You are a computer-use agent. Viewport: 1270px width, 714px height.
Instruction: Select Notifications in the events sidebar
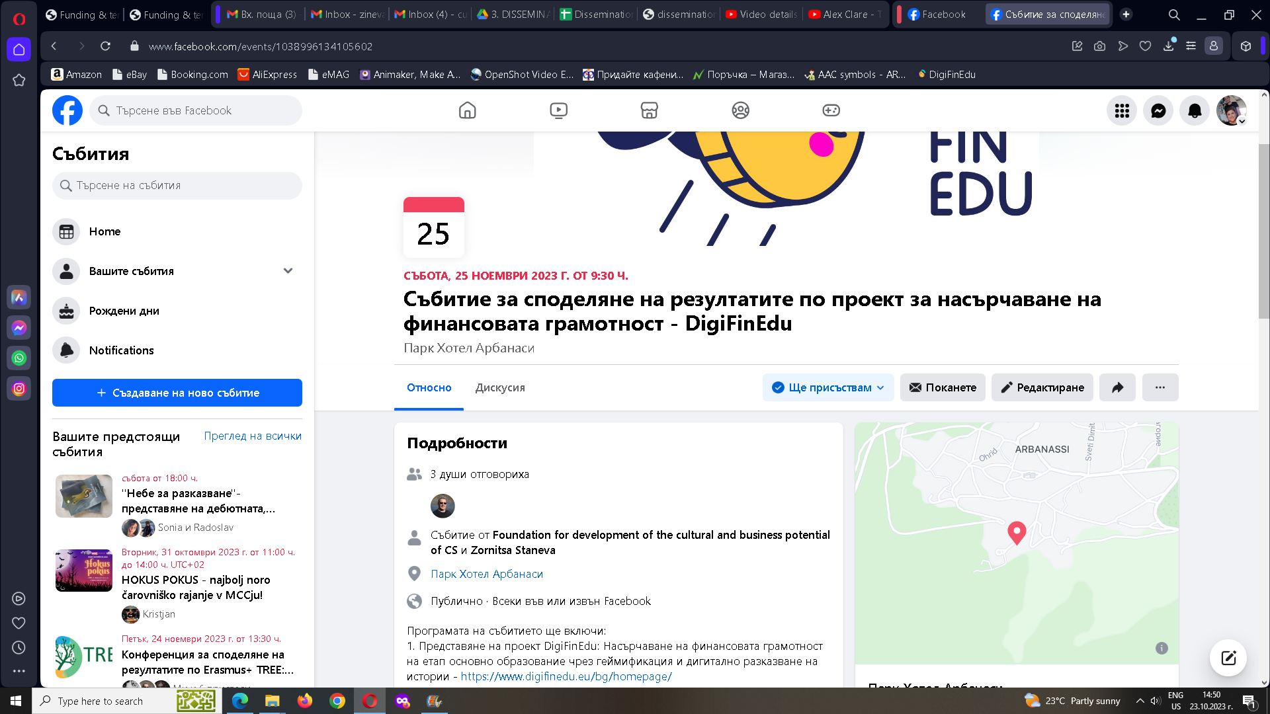pyautogui.click(x=177, y=350)
